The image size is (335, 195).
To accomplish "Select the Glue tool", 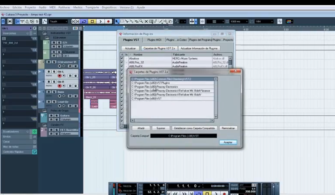I will coord(132,22).
